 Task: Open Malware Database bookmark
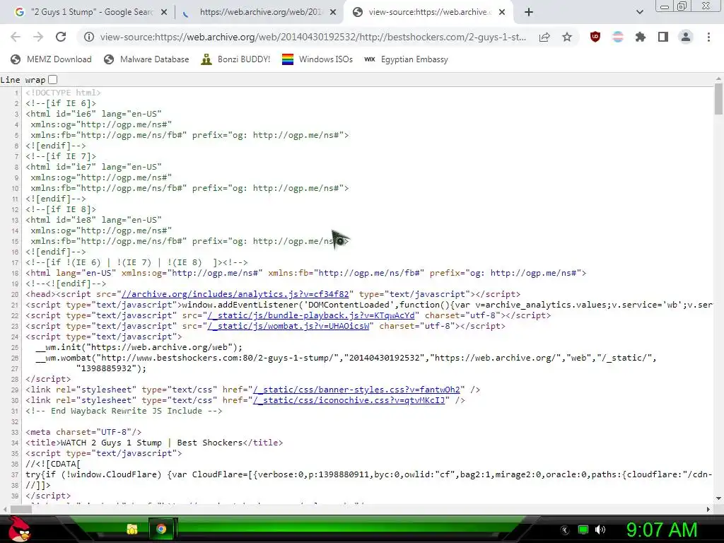point(146,59)
